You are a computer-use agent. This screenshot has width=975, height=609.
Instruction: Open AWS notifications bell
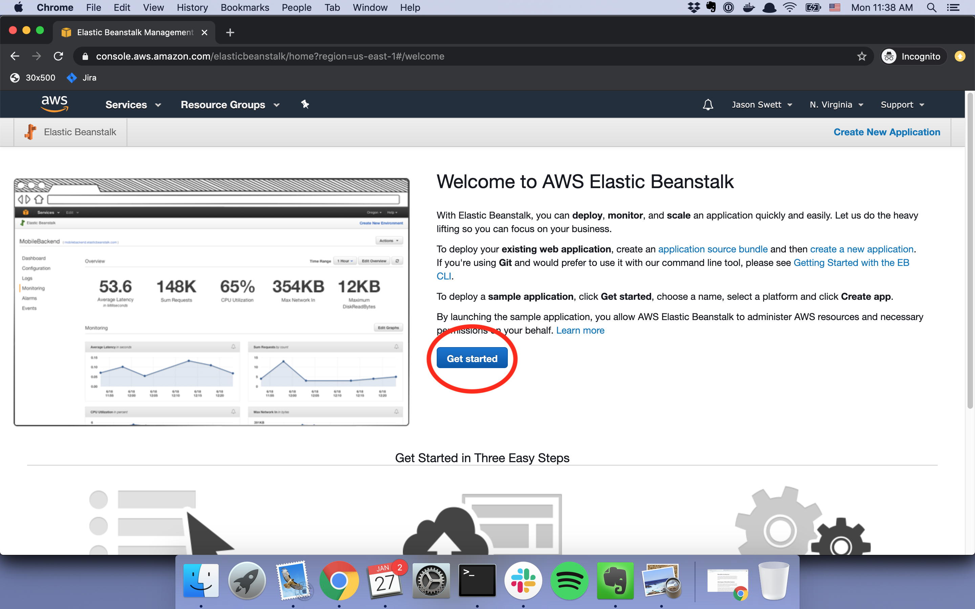tap(708, 105)
